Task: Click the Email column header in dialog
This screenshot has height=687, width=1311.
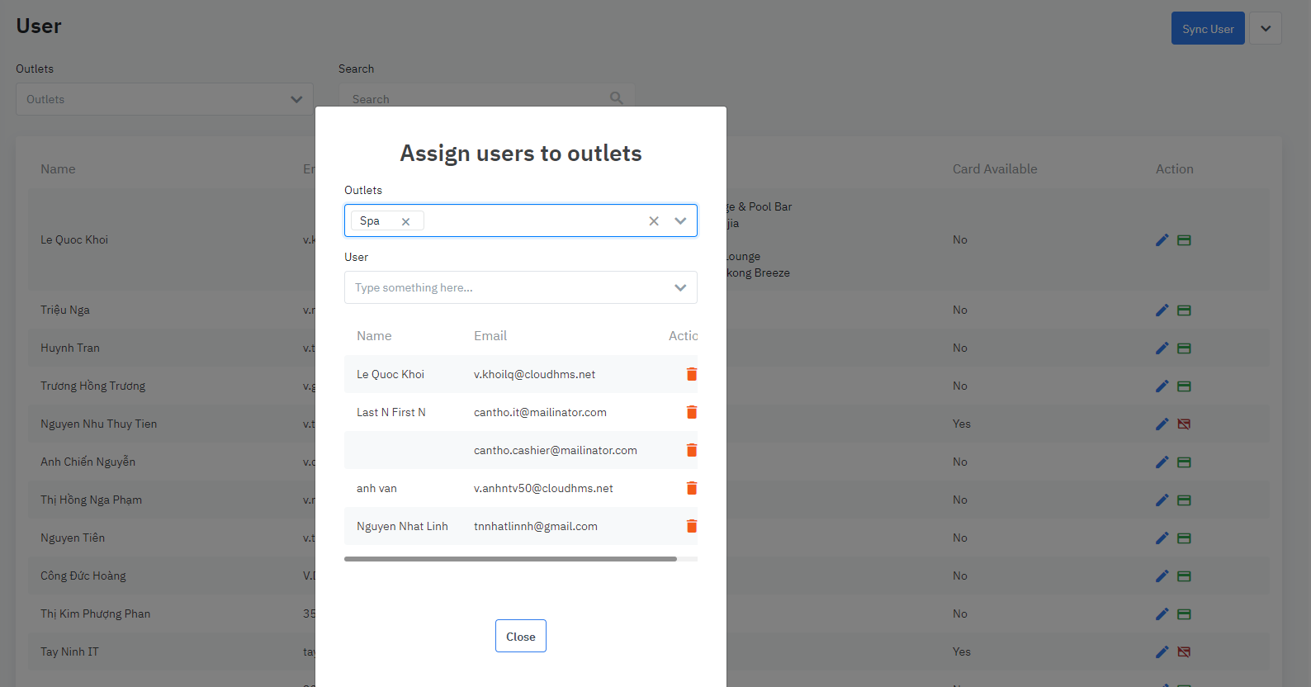Action: click(x=490, y=336)
